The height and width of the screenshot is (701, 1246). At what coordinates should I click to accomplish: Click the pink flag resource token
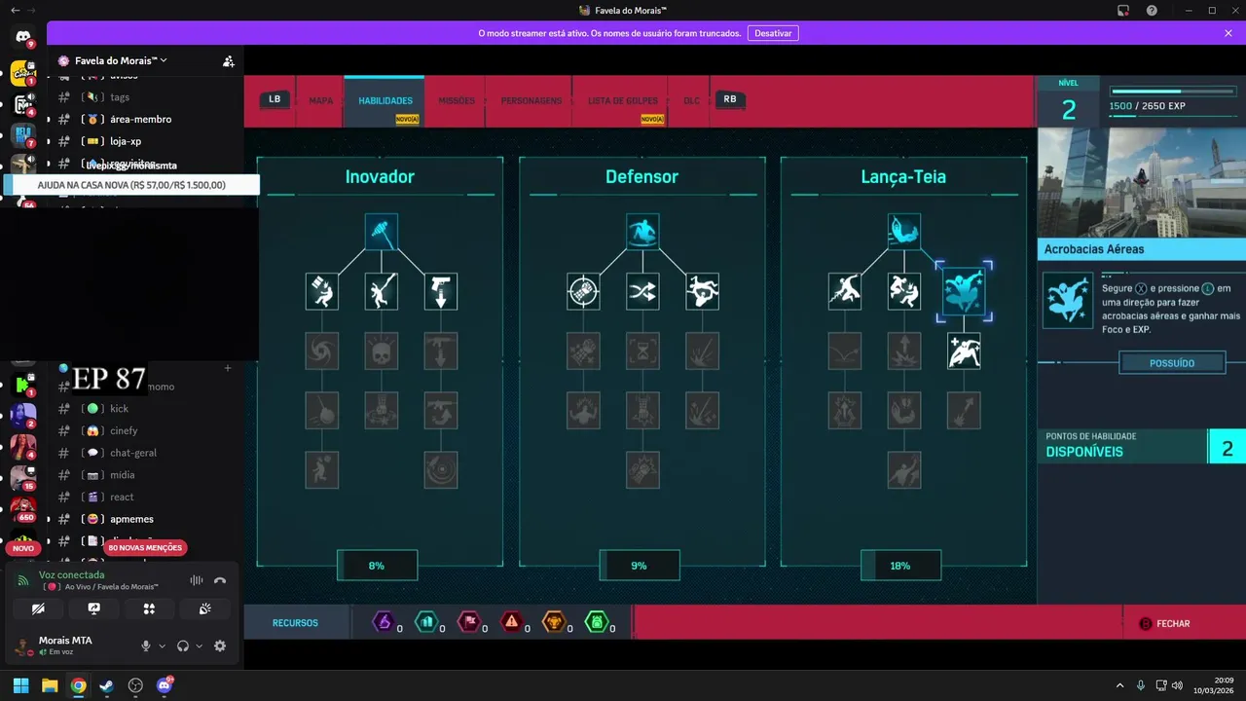(469, 621)
